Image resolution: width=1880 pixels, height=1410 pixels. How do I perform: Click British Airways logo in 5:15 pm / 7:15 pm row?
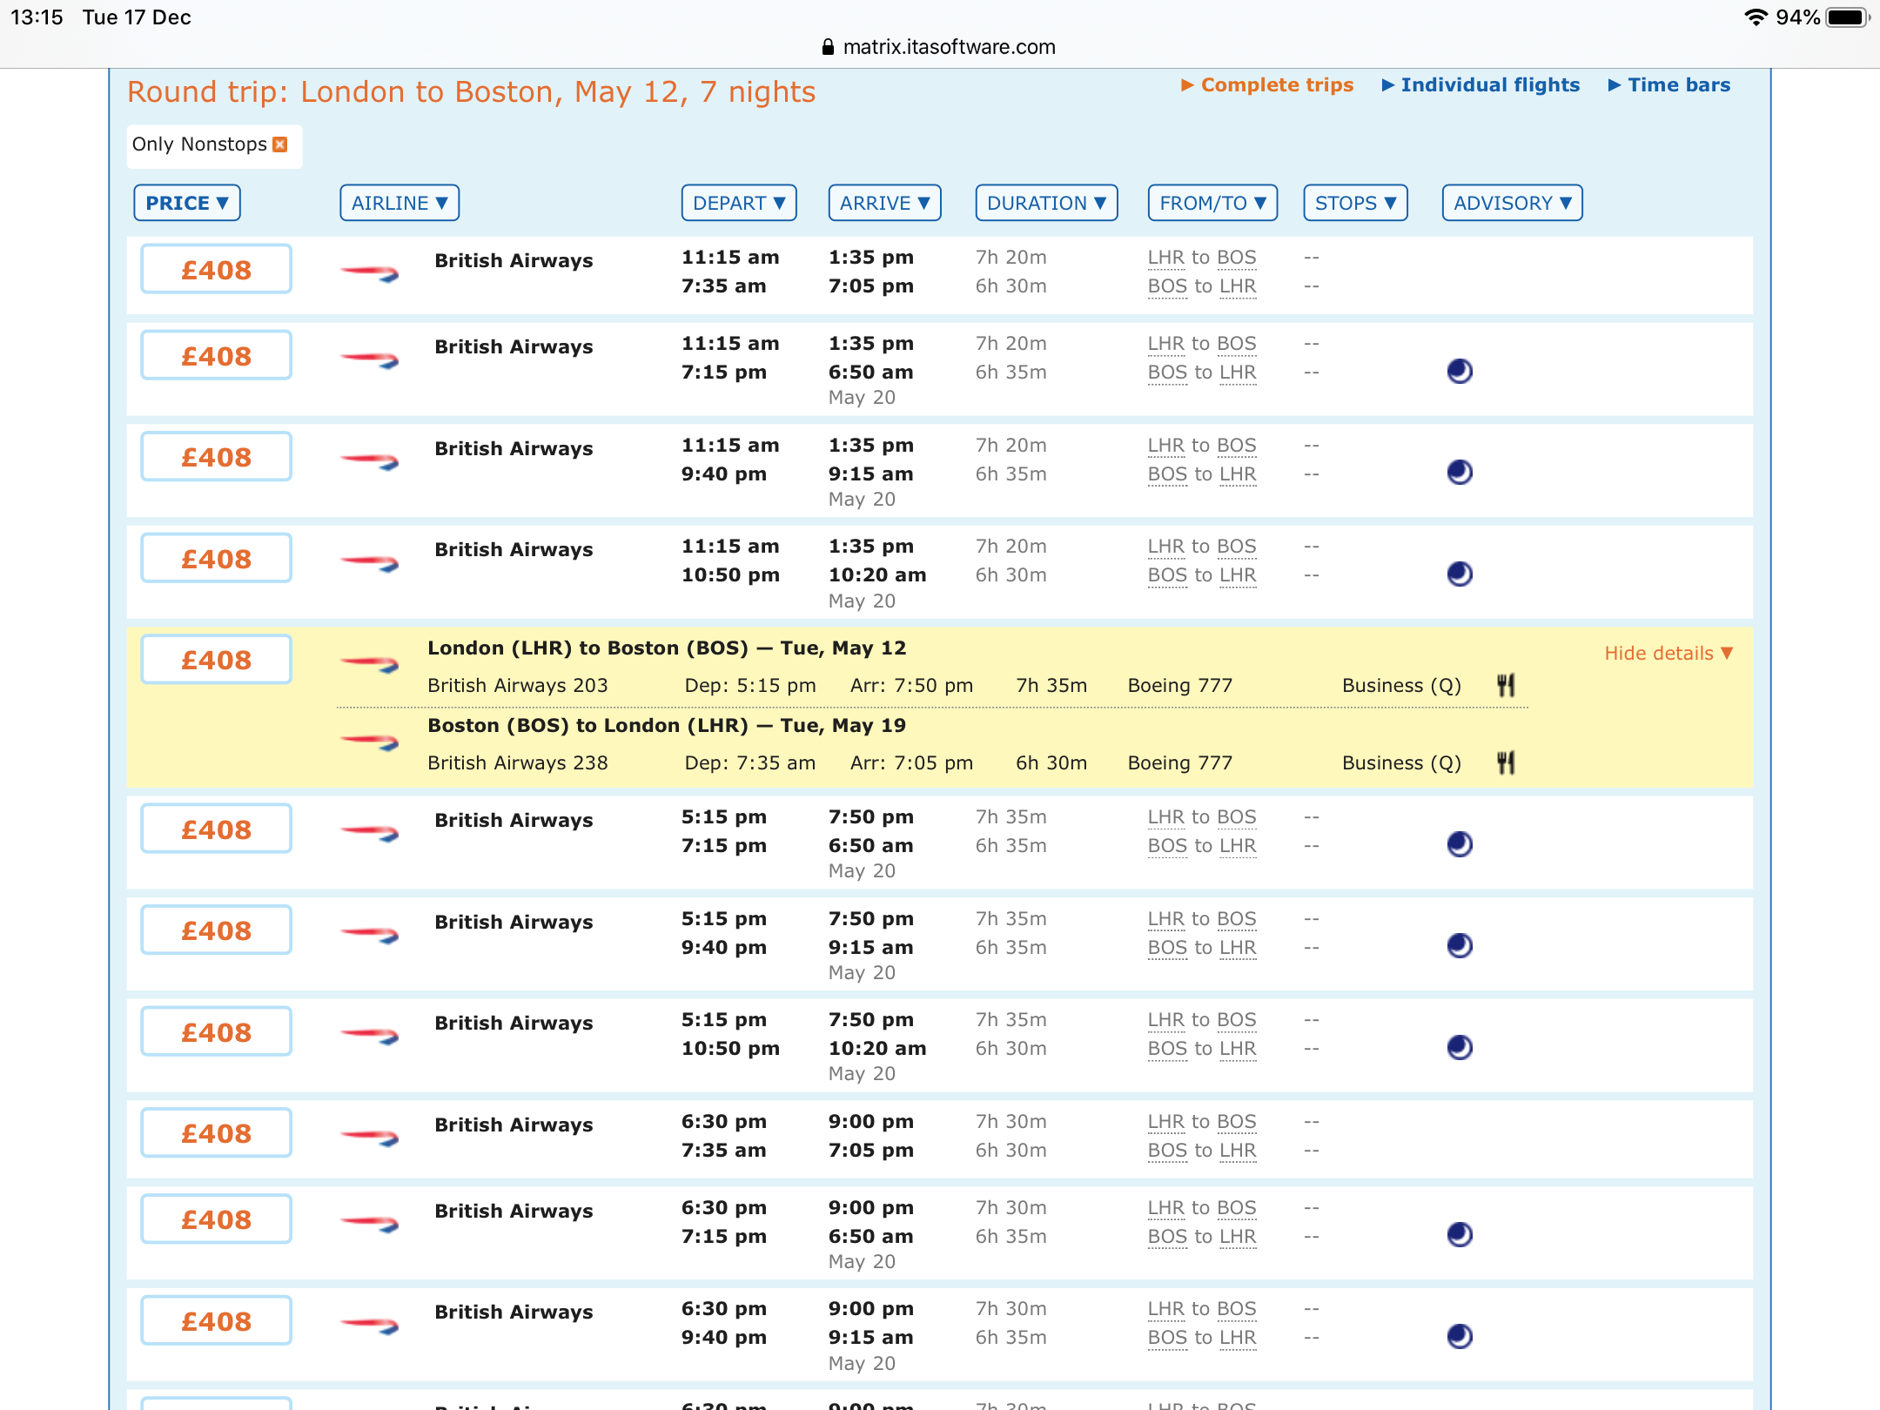[369, 833]
